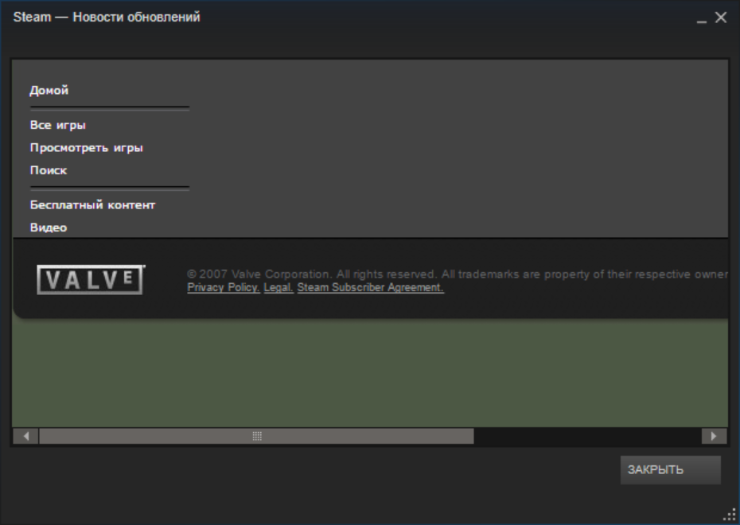Click the horizontal scrollbar grip handle
This screenshot has height=525, width=740.
point(257,436)
